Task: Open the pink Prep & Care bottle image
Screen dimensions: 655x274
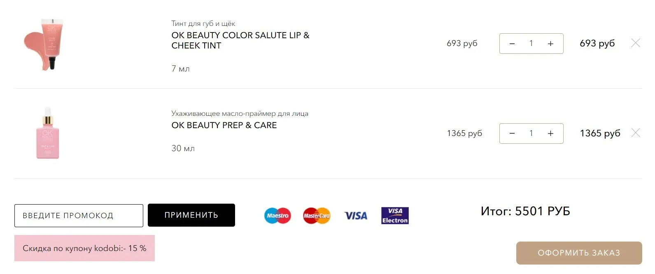Action: point(48,133)
